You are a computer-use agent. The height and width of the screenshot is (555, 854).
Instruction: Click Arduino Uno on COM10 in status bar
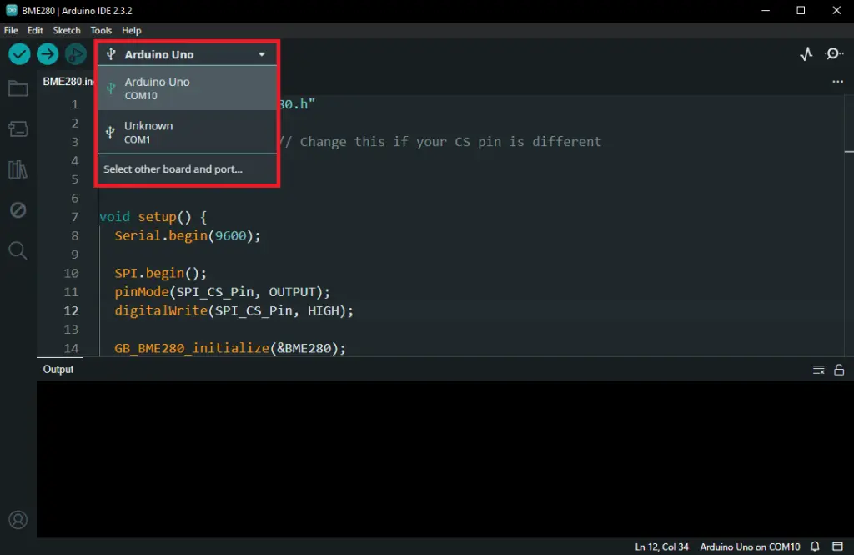click(x=750, y=547)
